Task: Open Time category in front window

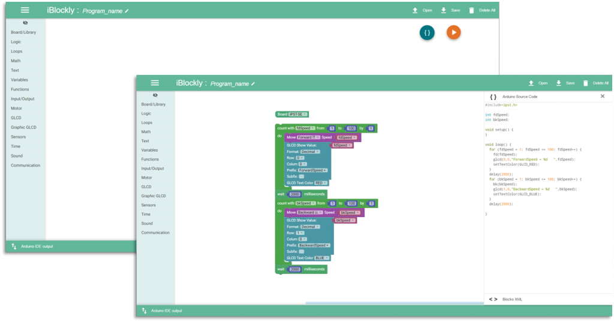Action: pyautogui.click(x=146, y=214)
